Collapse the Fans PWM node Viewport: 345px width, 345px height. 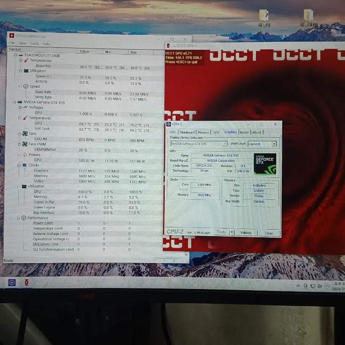click(x=19, y=144)
